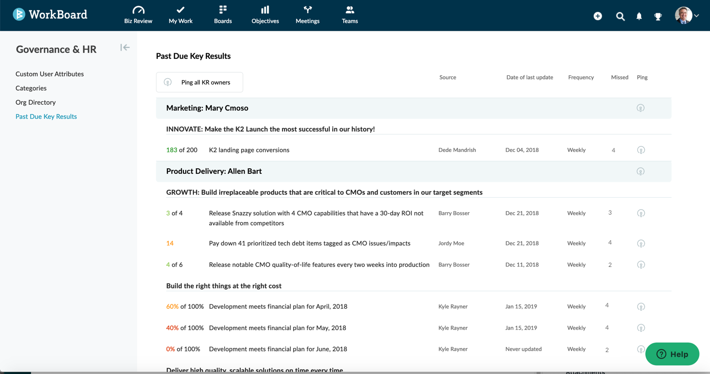
Task: Click the Source column header
Action: pyautogui.click(x=447, y=77)
